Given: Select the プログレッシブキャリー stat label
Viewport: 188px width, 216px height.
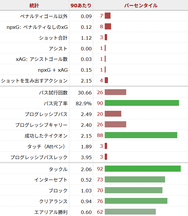Looking at the screenshot, I should [41, 125].
